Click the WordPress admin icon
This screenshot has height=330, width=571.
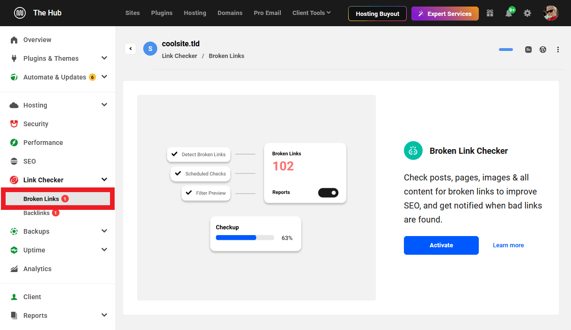[x=543, y=50]
